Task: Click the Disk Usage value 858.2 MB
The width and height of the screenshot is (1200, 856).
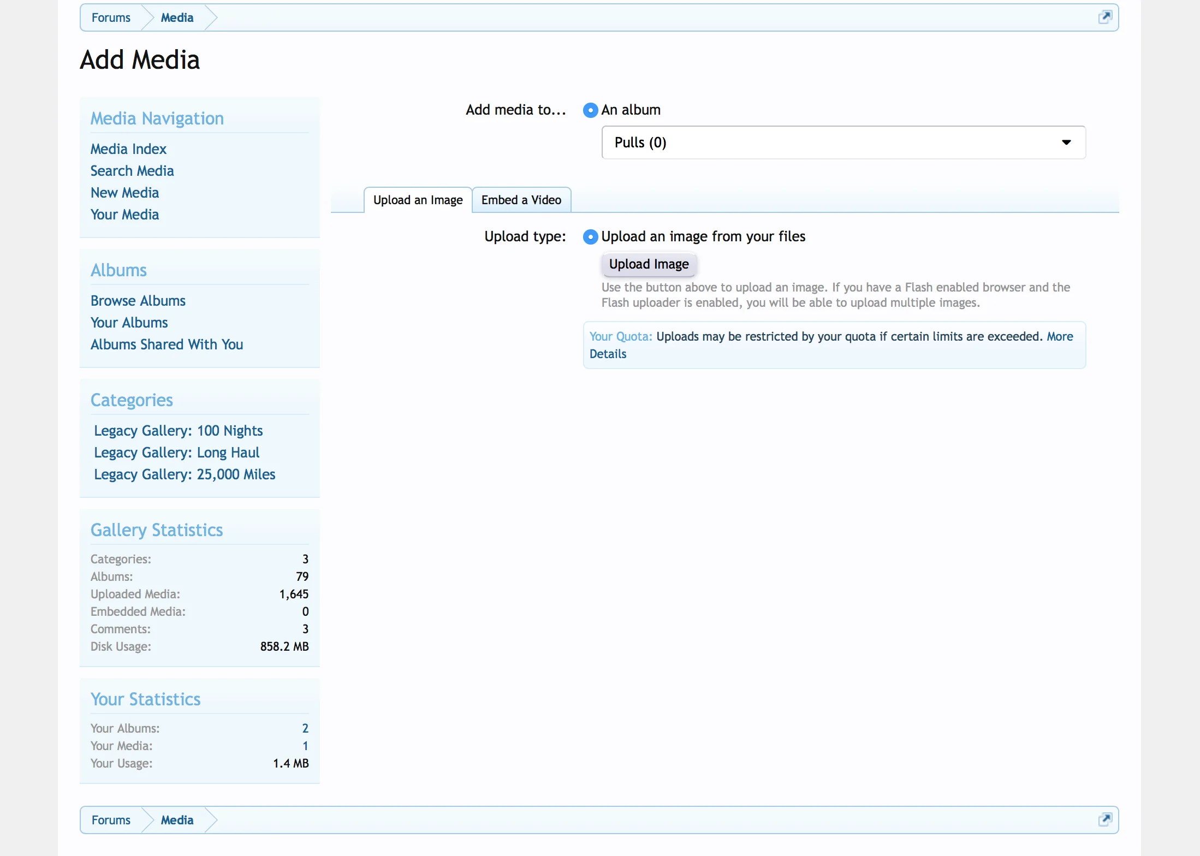Action: [x=284, y=646]
